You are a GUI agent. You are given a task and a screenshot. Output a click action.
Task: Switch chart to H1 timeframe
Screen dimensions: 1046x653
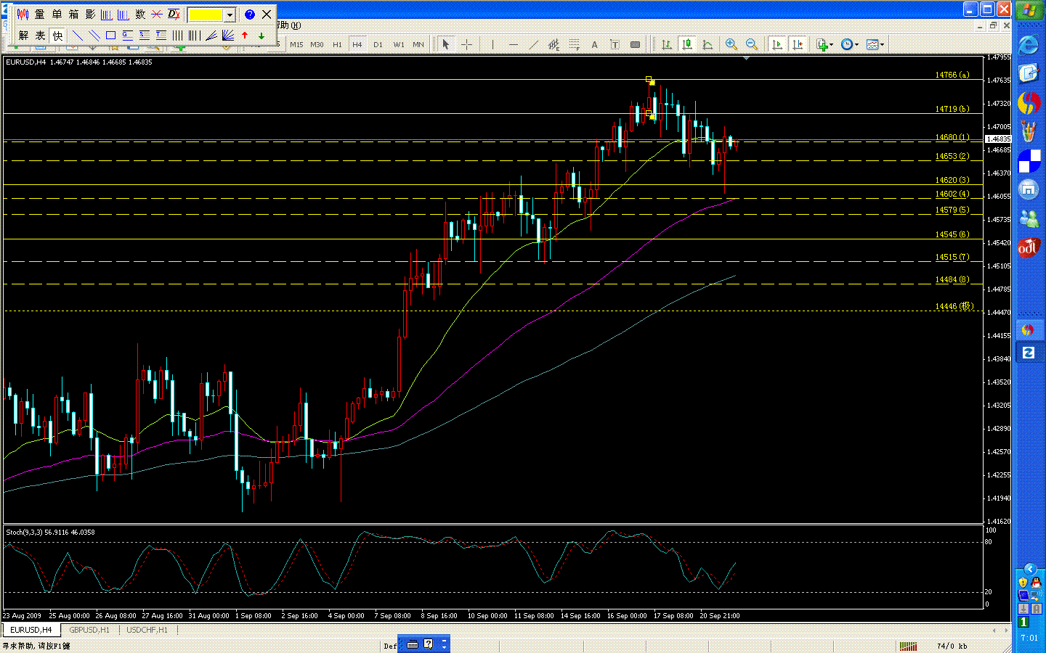[337, 45]
